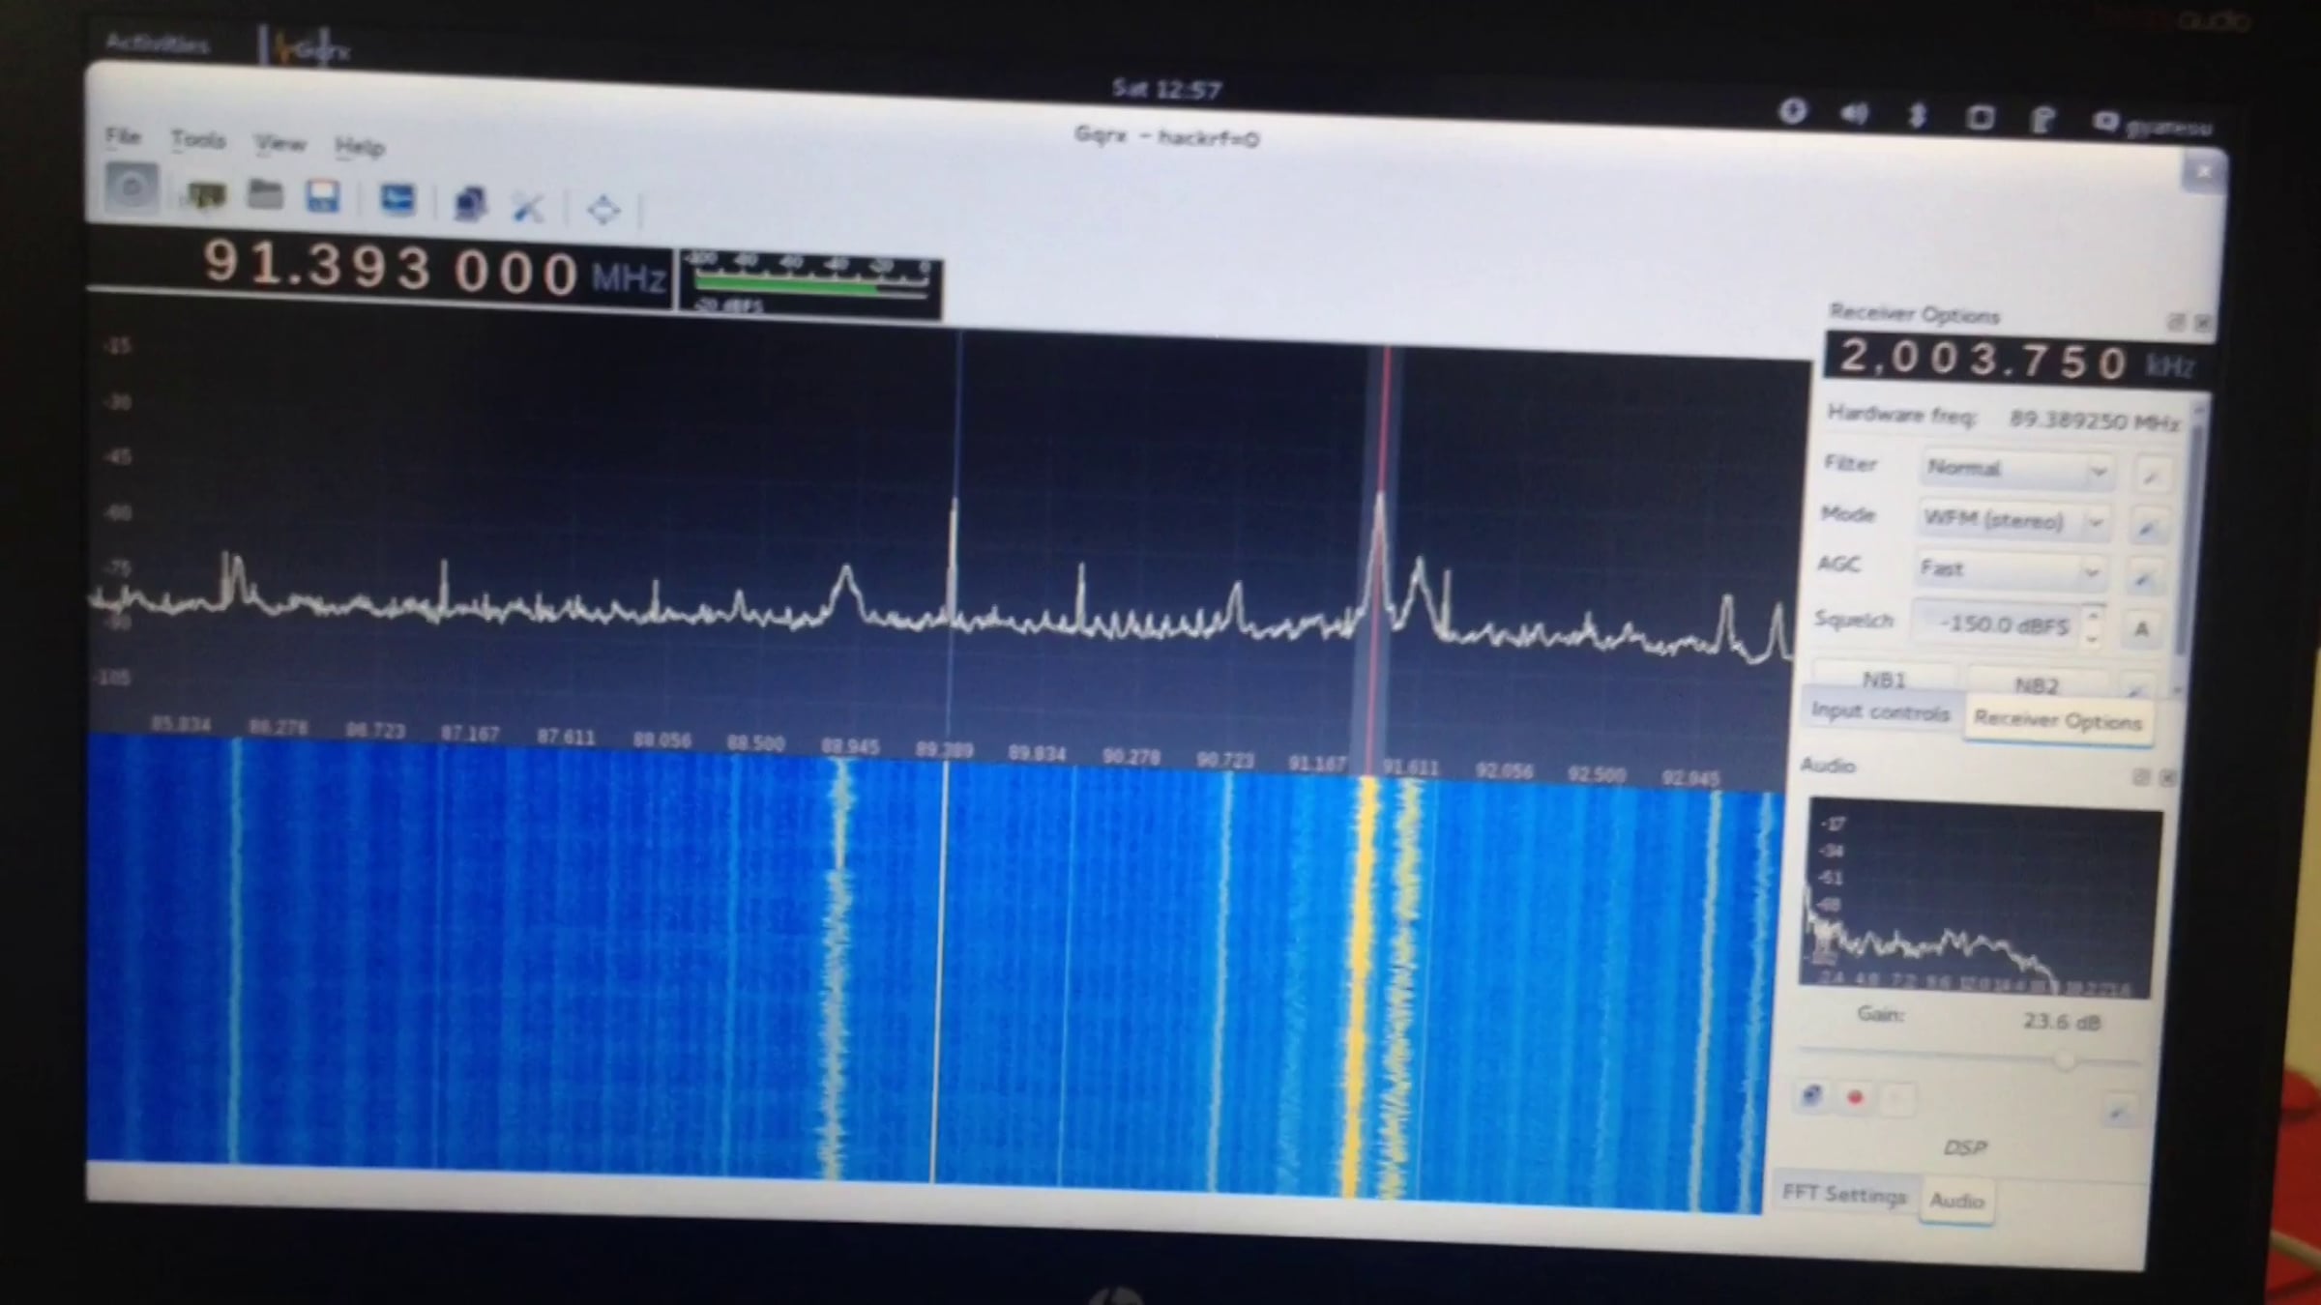Open the Tools menu
The height and width of the screenshot is (1305, 2321).
click(198, 141)
